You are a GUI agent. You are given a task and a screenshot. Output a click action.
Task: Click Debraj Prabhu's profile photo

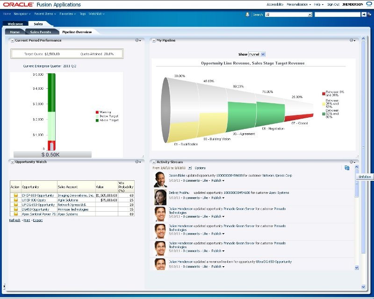[160, 197]
